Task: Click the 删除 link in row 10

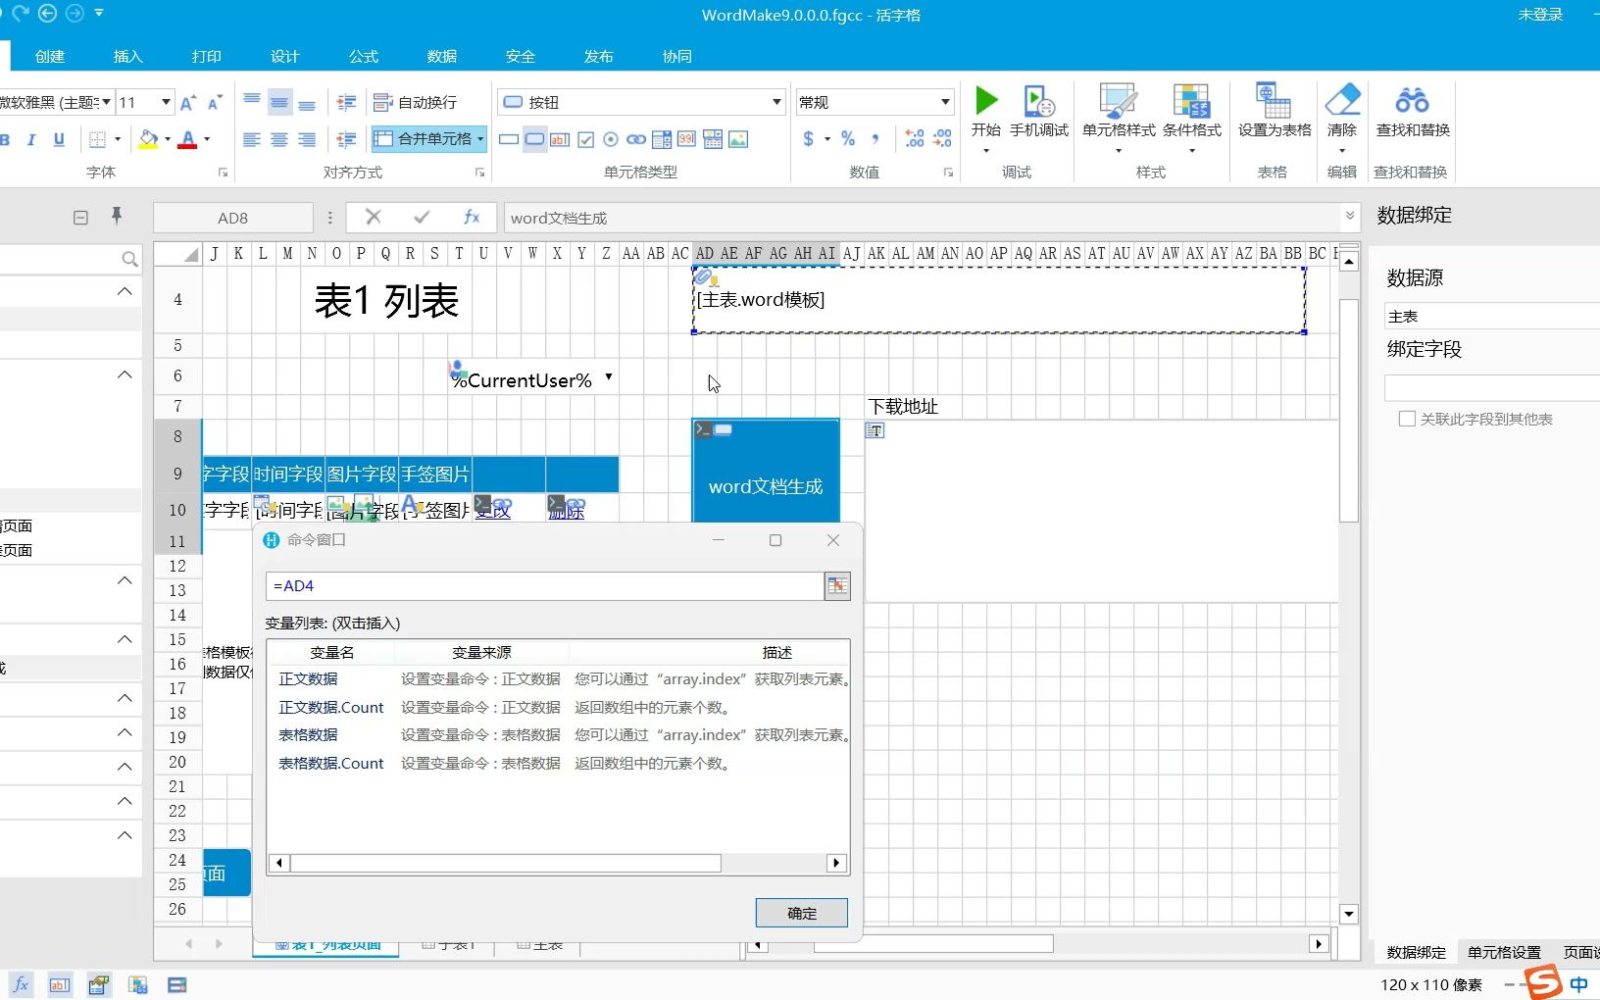Action: (566, 510)
